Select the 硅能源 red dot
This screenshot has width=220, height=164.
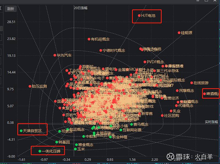tap(179, 33)
